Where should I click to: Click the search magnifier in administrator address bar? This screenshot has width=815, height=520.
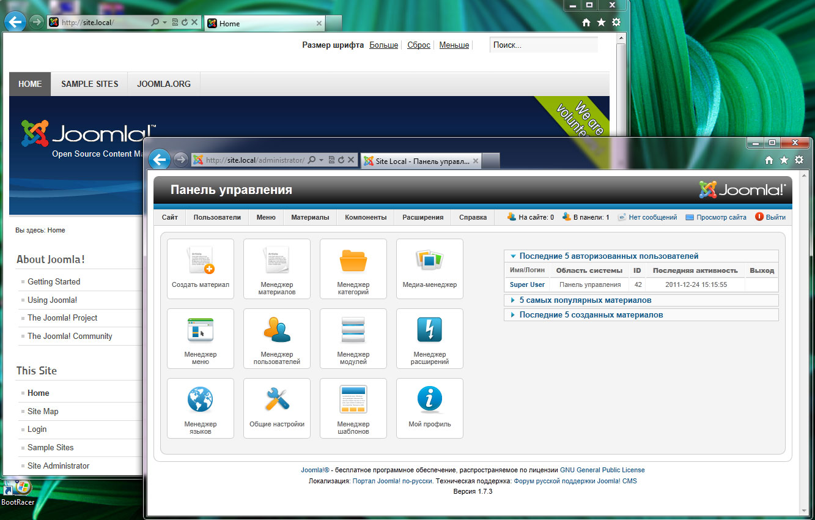(312, 160)
